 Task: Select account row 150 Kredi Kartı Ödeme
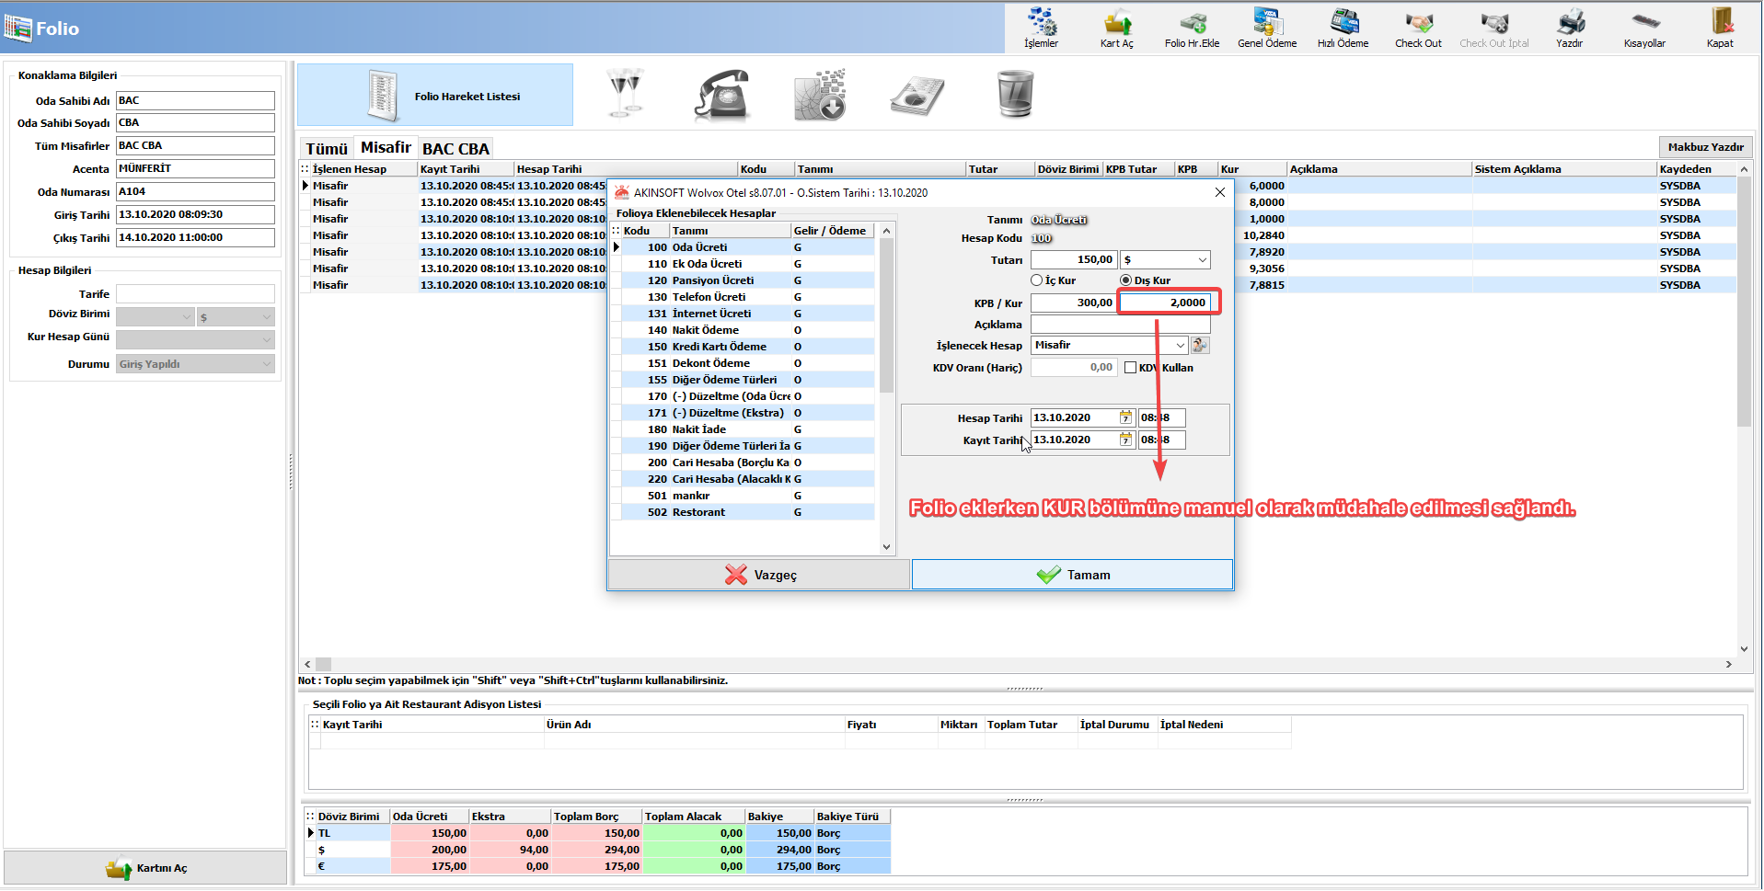[x=747, y=347]
